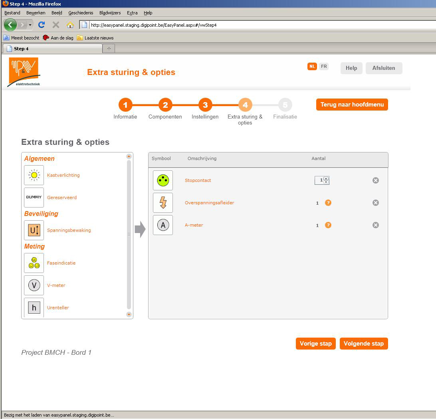Click Terug naar hoofdmenu button

pyautogui.click(x=352, y=105)
